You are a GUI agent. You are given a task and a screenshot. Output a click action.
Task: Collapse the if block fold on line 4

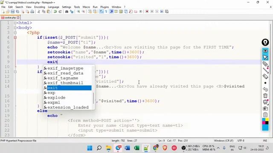point(15,37)
